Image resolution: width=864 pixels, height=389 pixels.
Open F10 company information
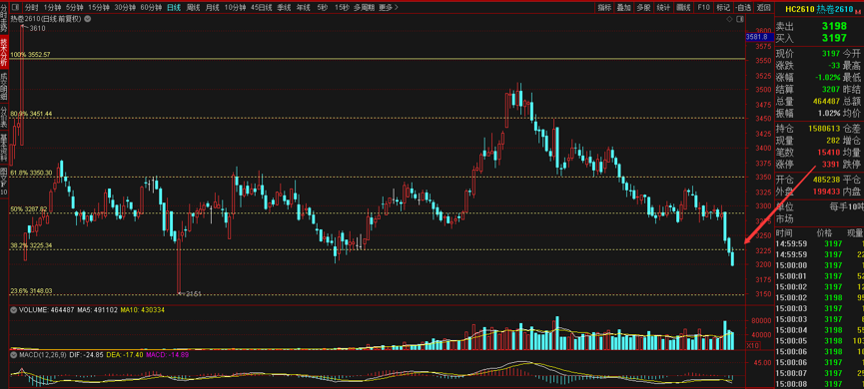click(x=703, y=7)
